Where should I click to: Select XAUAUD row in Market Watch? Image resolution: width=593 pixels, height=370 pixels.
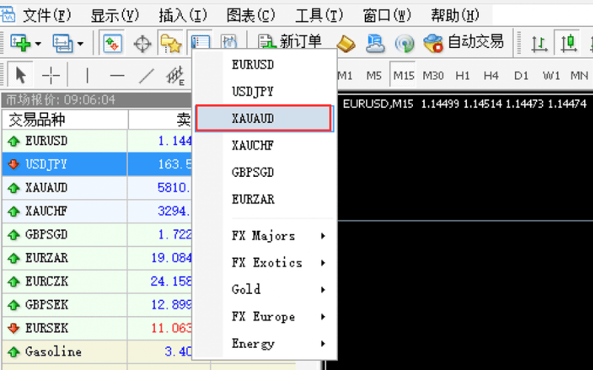(x=97, y=188)
